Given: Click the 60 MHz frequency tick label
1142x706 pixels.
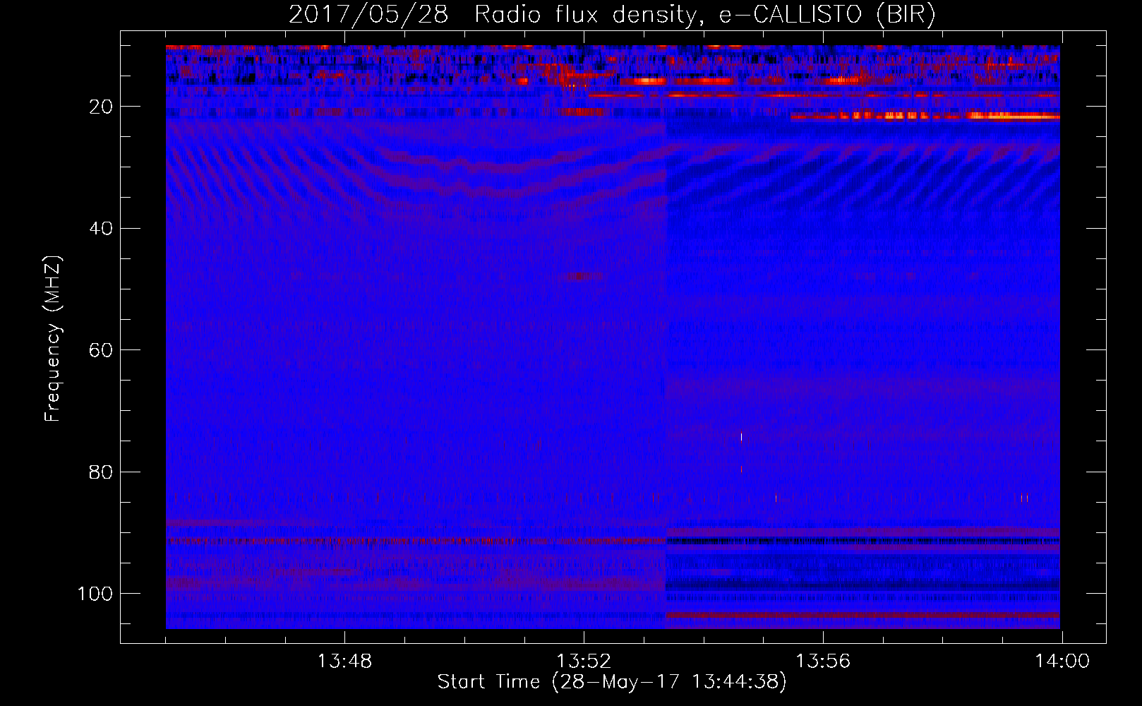Looking at the screenshot, I should [x=102, y=350].
